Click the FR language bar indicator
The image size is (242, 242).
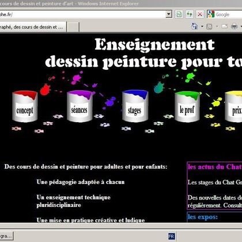click(x=171, y=236)
